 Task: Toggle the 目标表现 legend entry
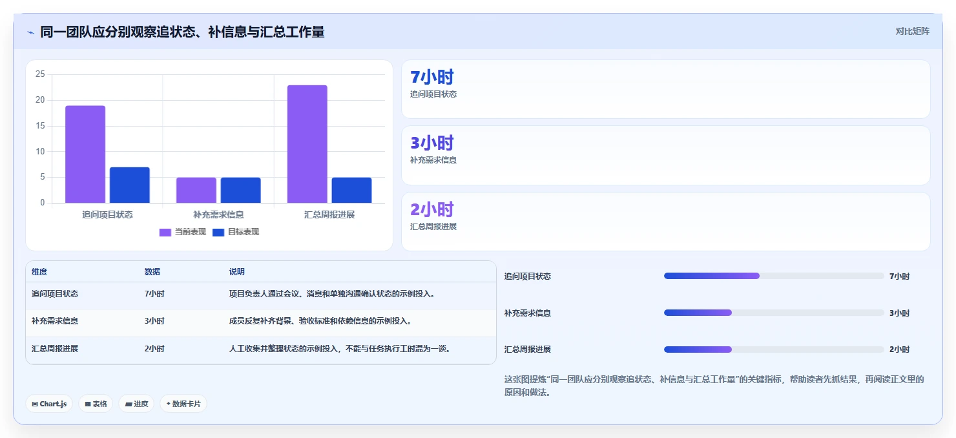236,232
